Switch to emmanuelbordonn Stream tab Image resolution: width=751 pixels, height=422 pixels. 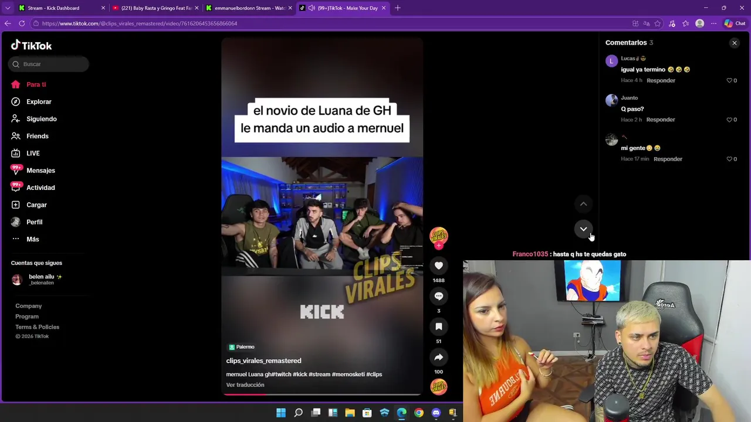point(249,8)
